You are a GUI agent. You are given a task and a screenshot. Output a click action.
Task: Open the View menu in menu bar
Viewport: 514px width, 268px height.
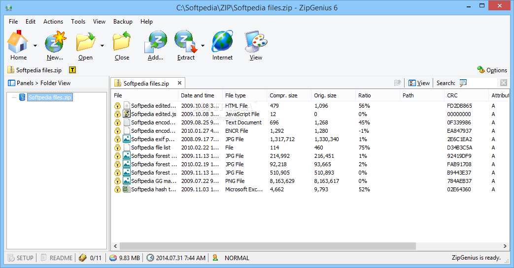99,22
